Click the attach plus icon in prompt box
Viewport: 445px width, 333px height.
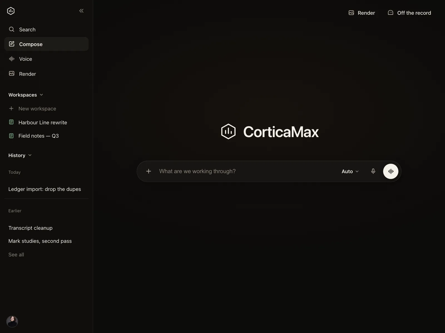click(149, 171)
